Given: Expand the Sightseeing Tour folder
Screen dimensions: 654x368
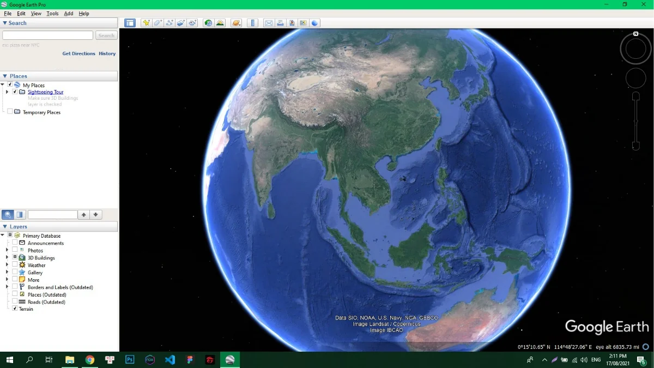Looking at the screenshot, I should click(x=7, y=92).
